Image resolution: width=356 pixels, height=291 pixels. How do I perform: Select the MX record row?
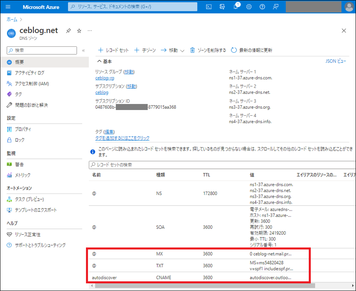[222, 254]
